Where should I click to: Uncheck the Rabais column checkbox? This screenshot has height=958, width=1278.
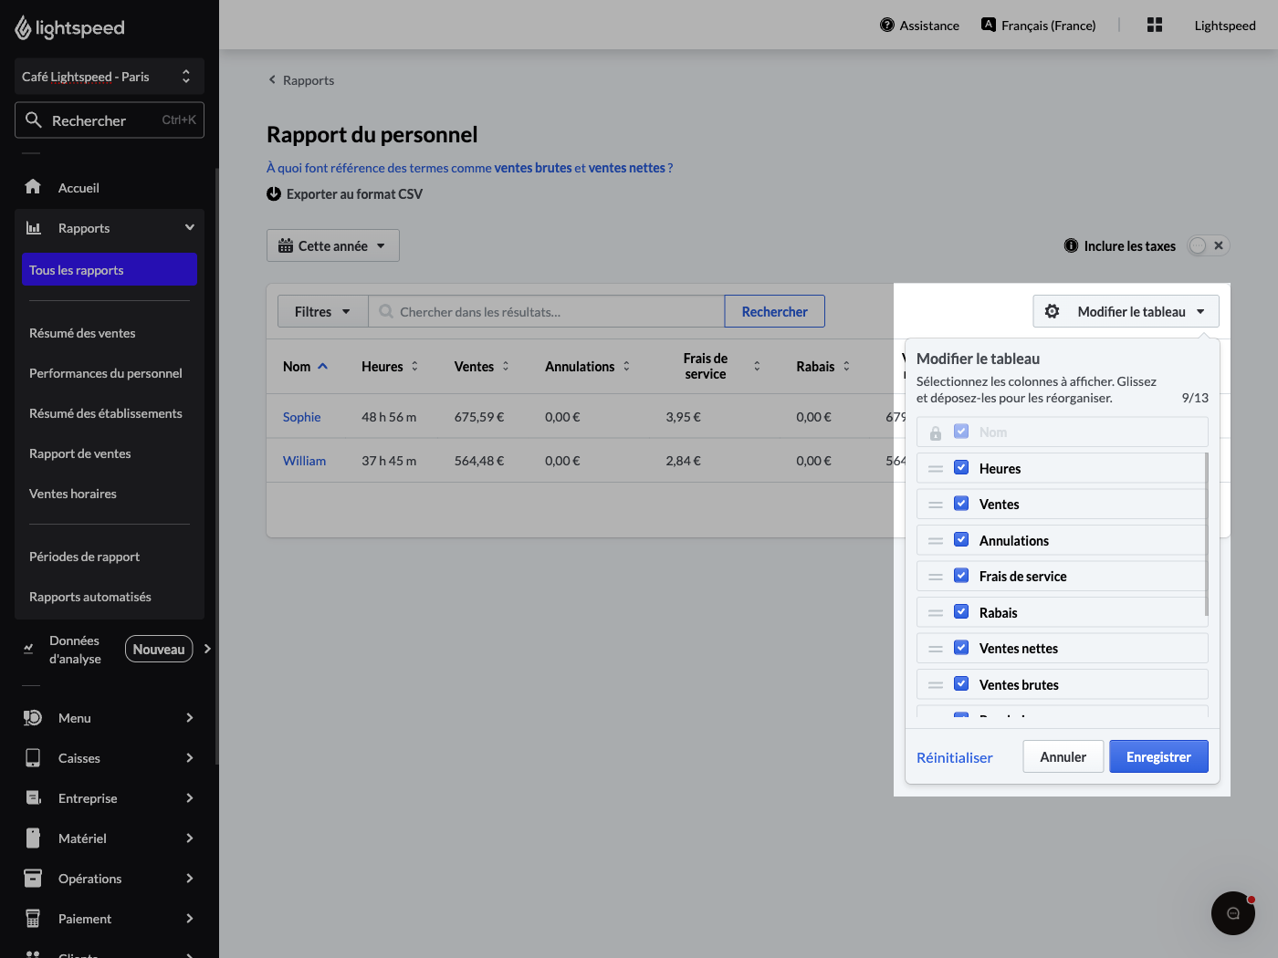[x=961, y=611]
